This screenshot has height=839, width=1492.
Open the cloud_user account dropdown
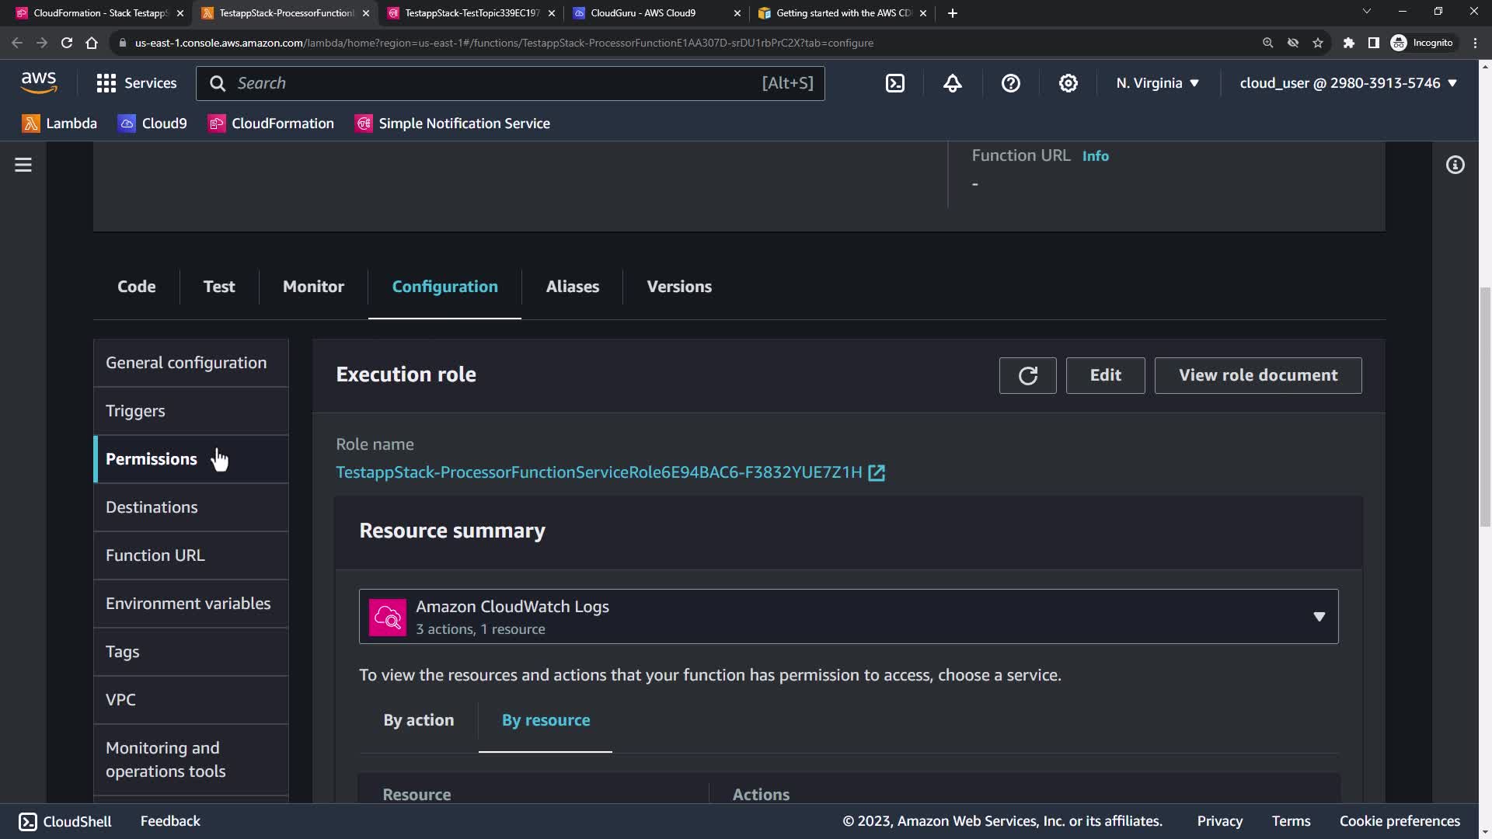(x=1347, y=83)
